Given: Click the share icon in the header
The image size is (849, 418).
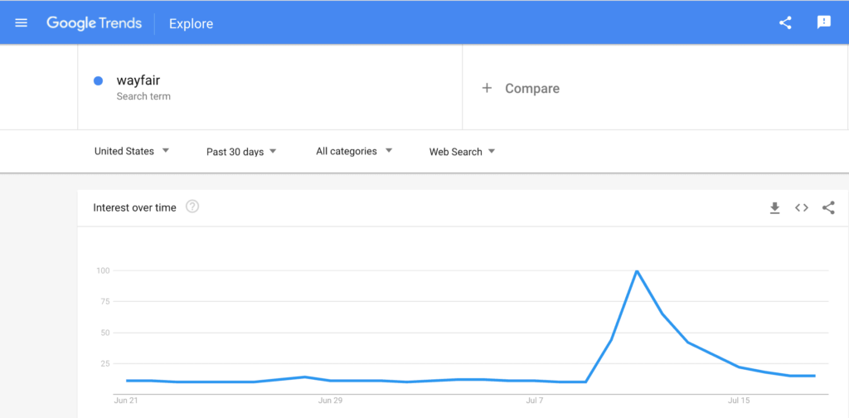Looking at the screenshot, I should (x=785, y=22).
